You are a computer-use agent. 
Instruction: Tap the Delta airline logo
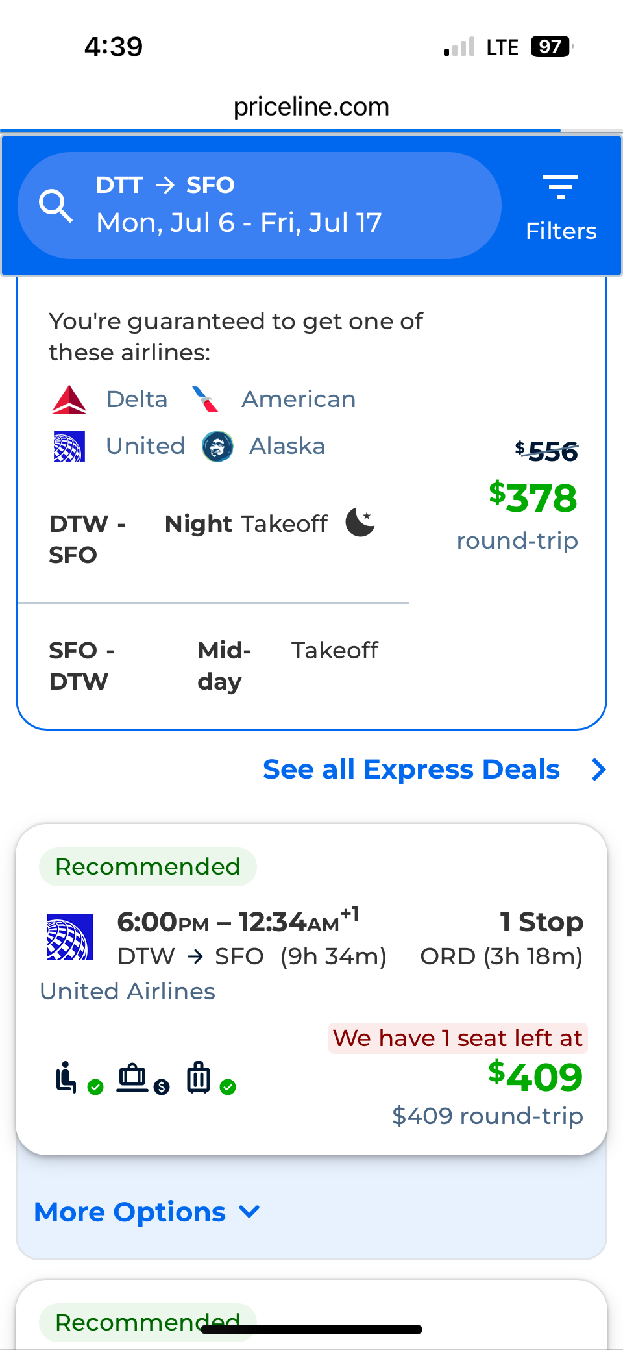(x=69, y=399)
